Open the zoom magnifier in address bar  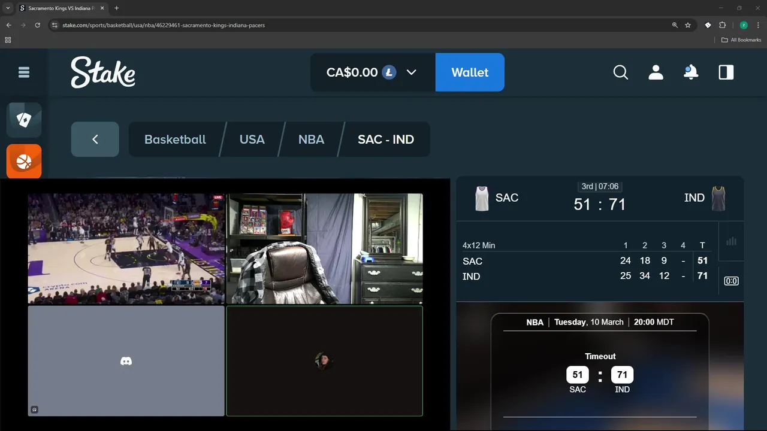tap(675, 25)
